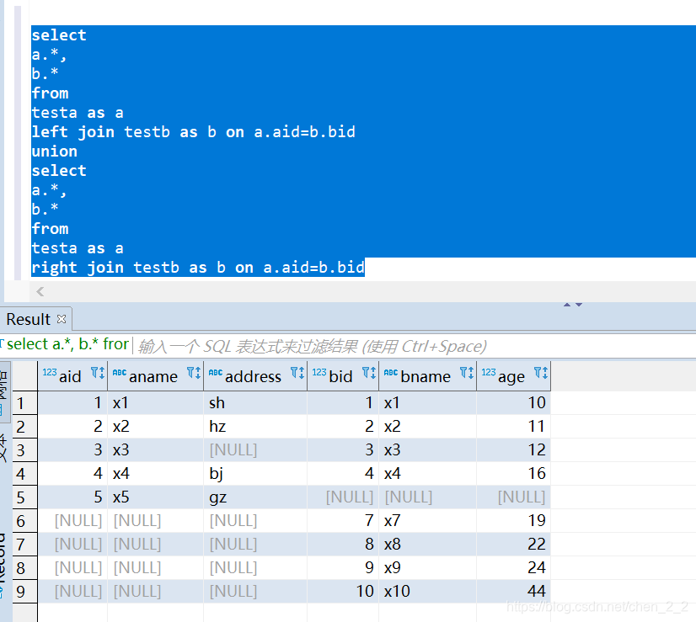Click the filter/sort icon of address column
This screenshot has width=696, height=622.
(x=297, y=372)
